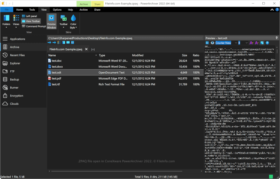
Task: Toggle the eye icon in preview toolbar
Action: click(212, 43)
